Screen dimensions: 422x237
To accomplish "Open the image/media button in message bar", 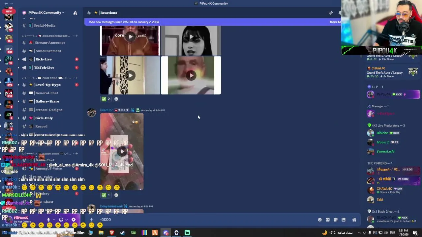I will (344, 220).
